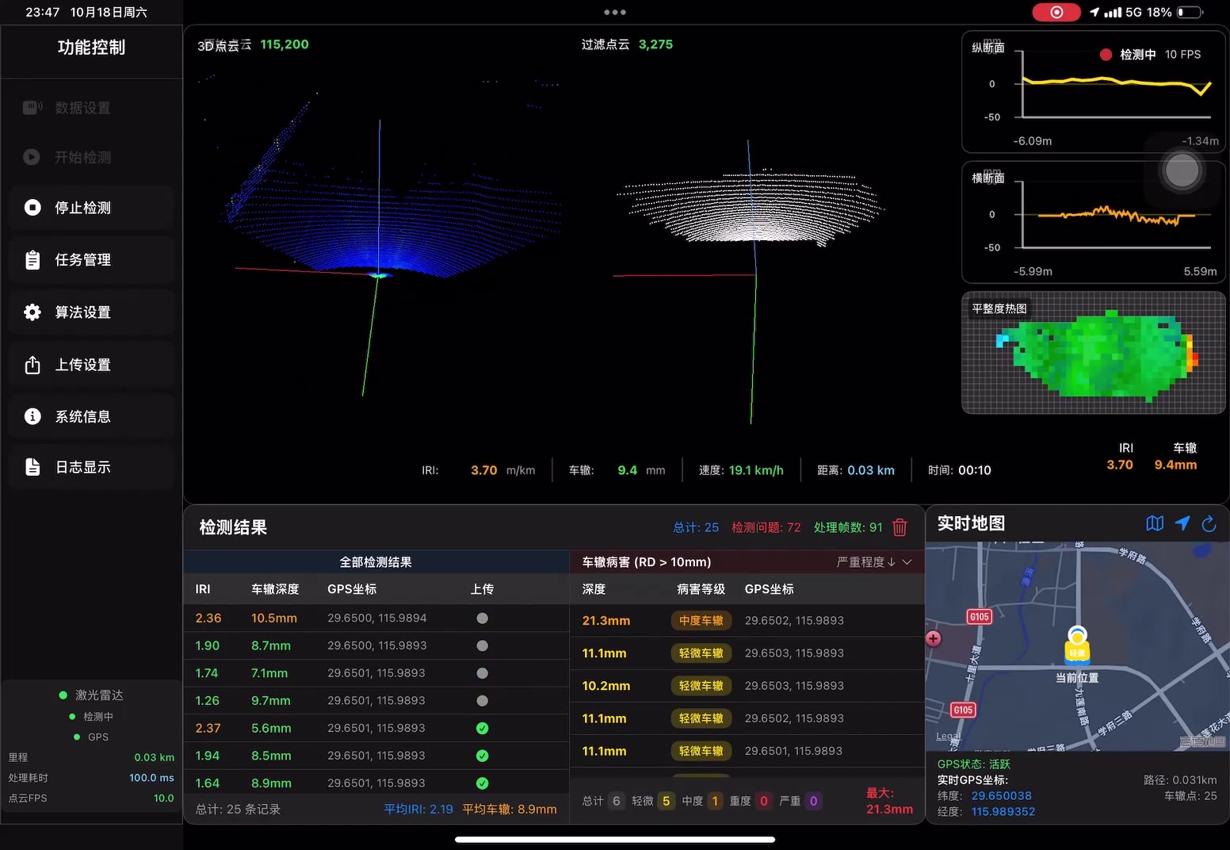
Task: Refresh the real-time map with the circular arrow
Action: coord(1209,523)
